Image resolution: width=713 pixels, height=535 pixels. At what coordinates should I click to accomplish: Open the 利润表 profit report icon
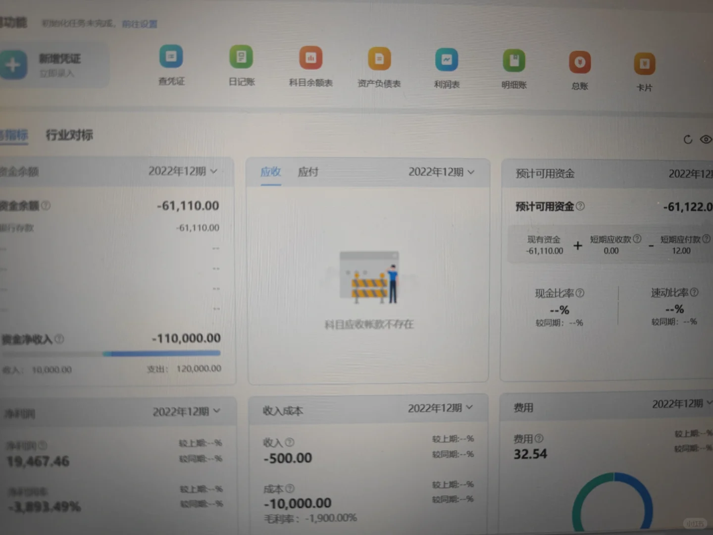coord(446,59)
